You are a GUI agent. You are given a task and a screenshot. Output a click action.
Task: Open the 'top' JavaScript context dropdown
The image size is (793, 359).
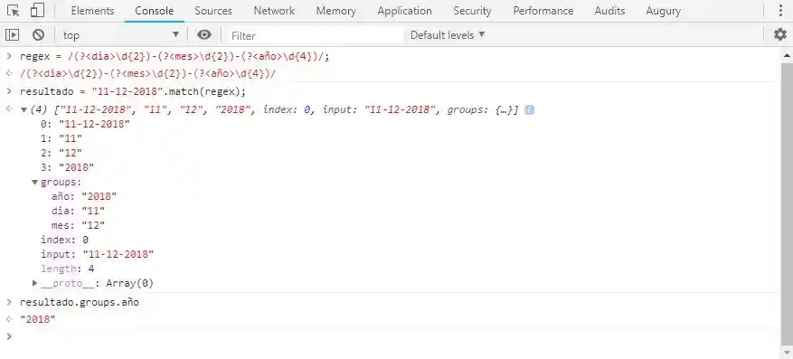click(x=120, y=35)
